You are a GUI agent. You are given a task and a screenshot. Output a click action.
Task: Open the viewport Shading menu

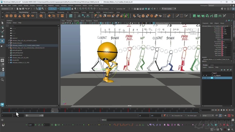[x=69, y=21]
